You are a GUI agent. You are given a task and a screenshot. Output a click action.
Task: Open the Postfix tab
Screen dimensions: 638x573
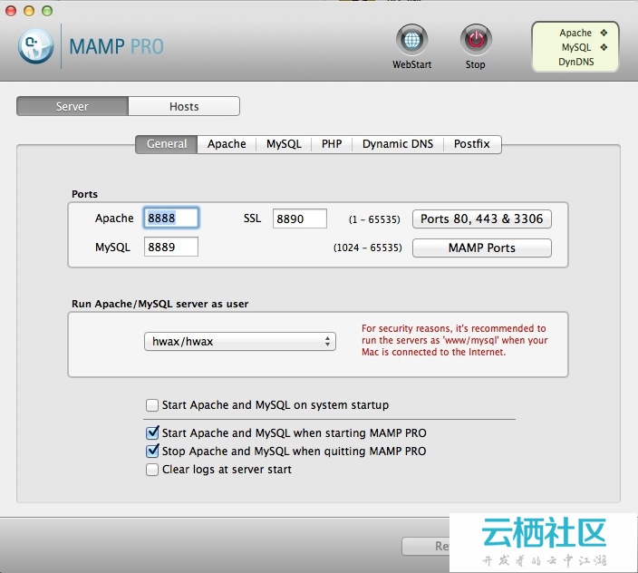coord(472,144)
